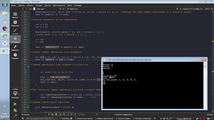Run the project with green play button

coord(15,104)
